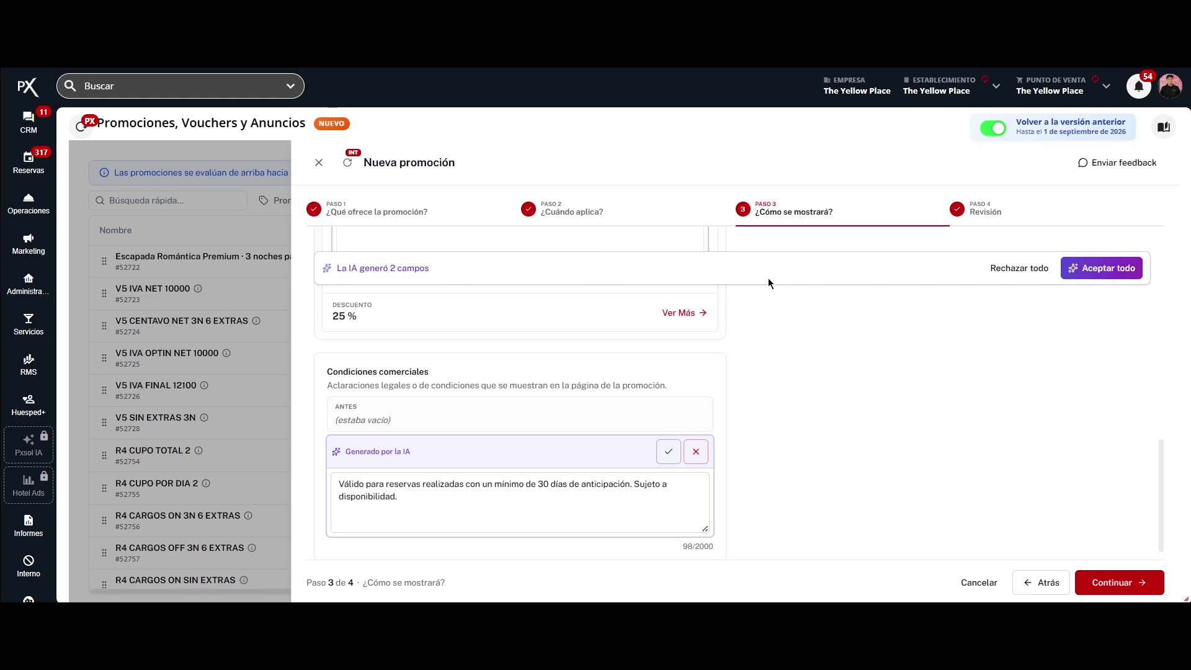Image resolution: width=1191 pixels, height=670 pixels.
Task: Click Ver Más link
Action: (x=684, y=313)
